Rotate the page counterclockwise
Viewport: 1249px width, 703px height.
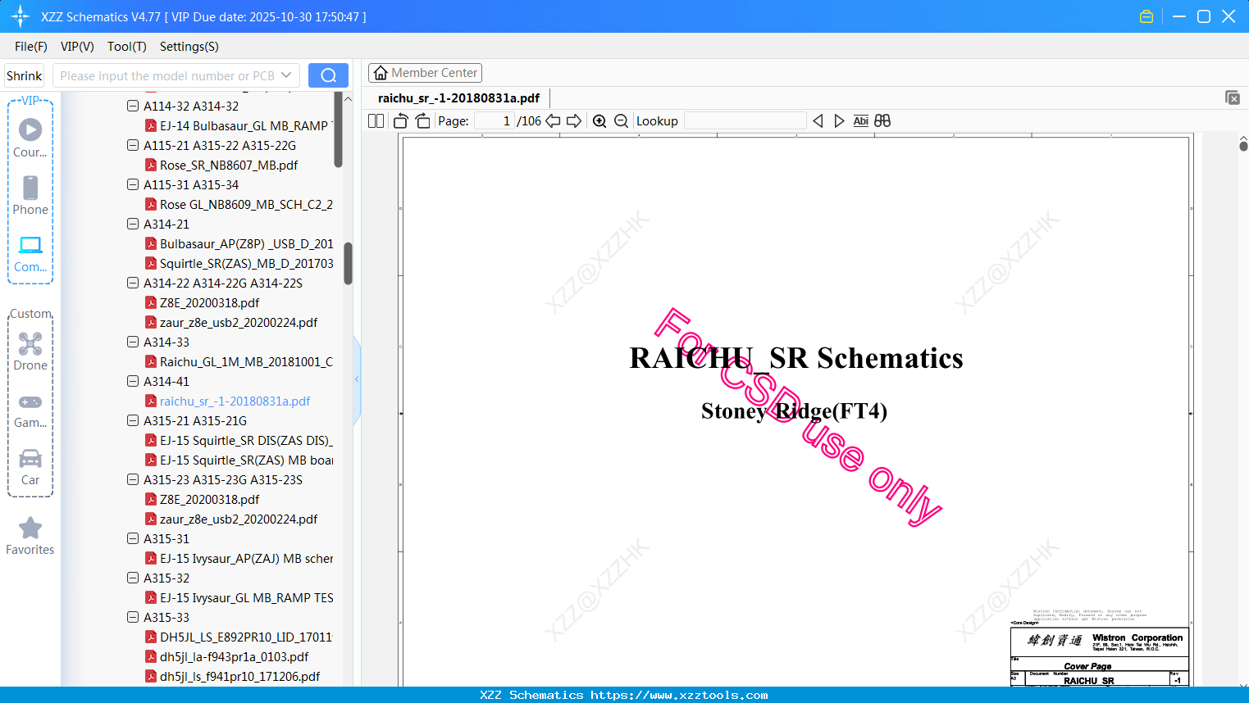tap(401, 120)
